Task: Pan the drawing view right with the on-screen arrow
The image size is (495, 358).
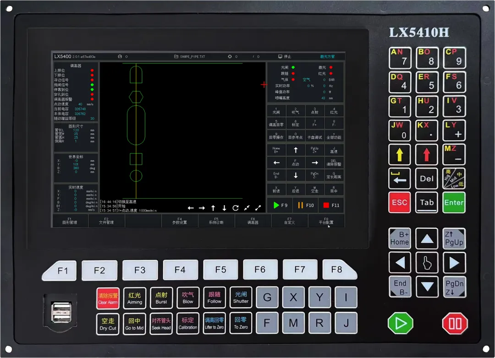Action: pos(202,208)
